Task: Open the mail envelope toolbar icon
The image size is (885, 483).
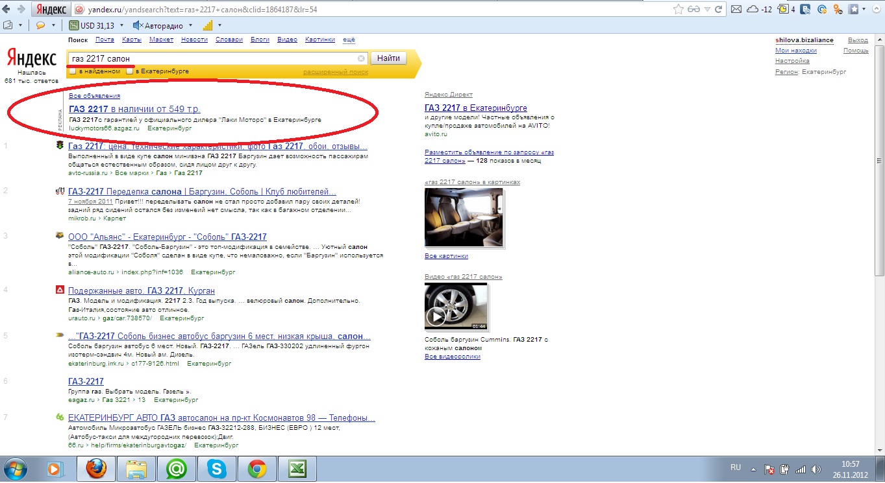Action: (736, 10)
